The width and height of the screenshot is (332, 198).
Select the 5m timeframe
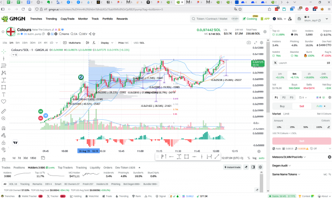pos(18,43)
